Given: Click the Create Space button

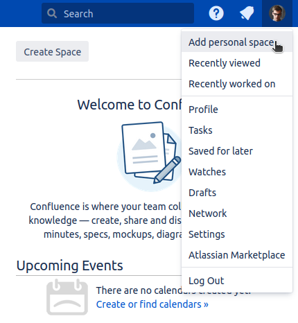Looking at the screenshot, I should 52,51.
